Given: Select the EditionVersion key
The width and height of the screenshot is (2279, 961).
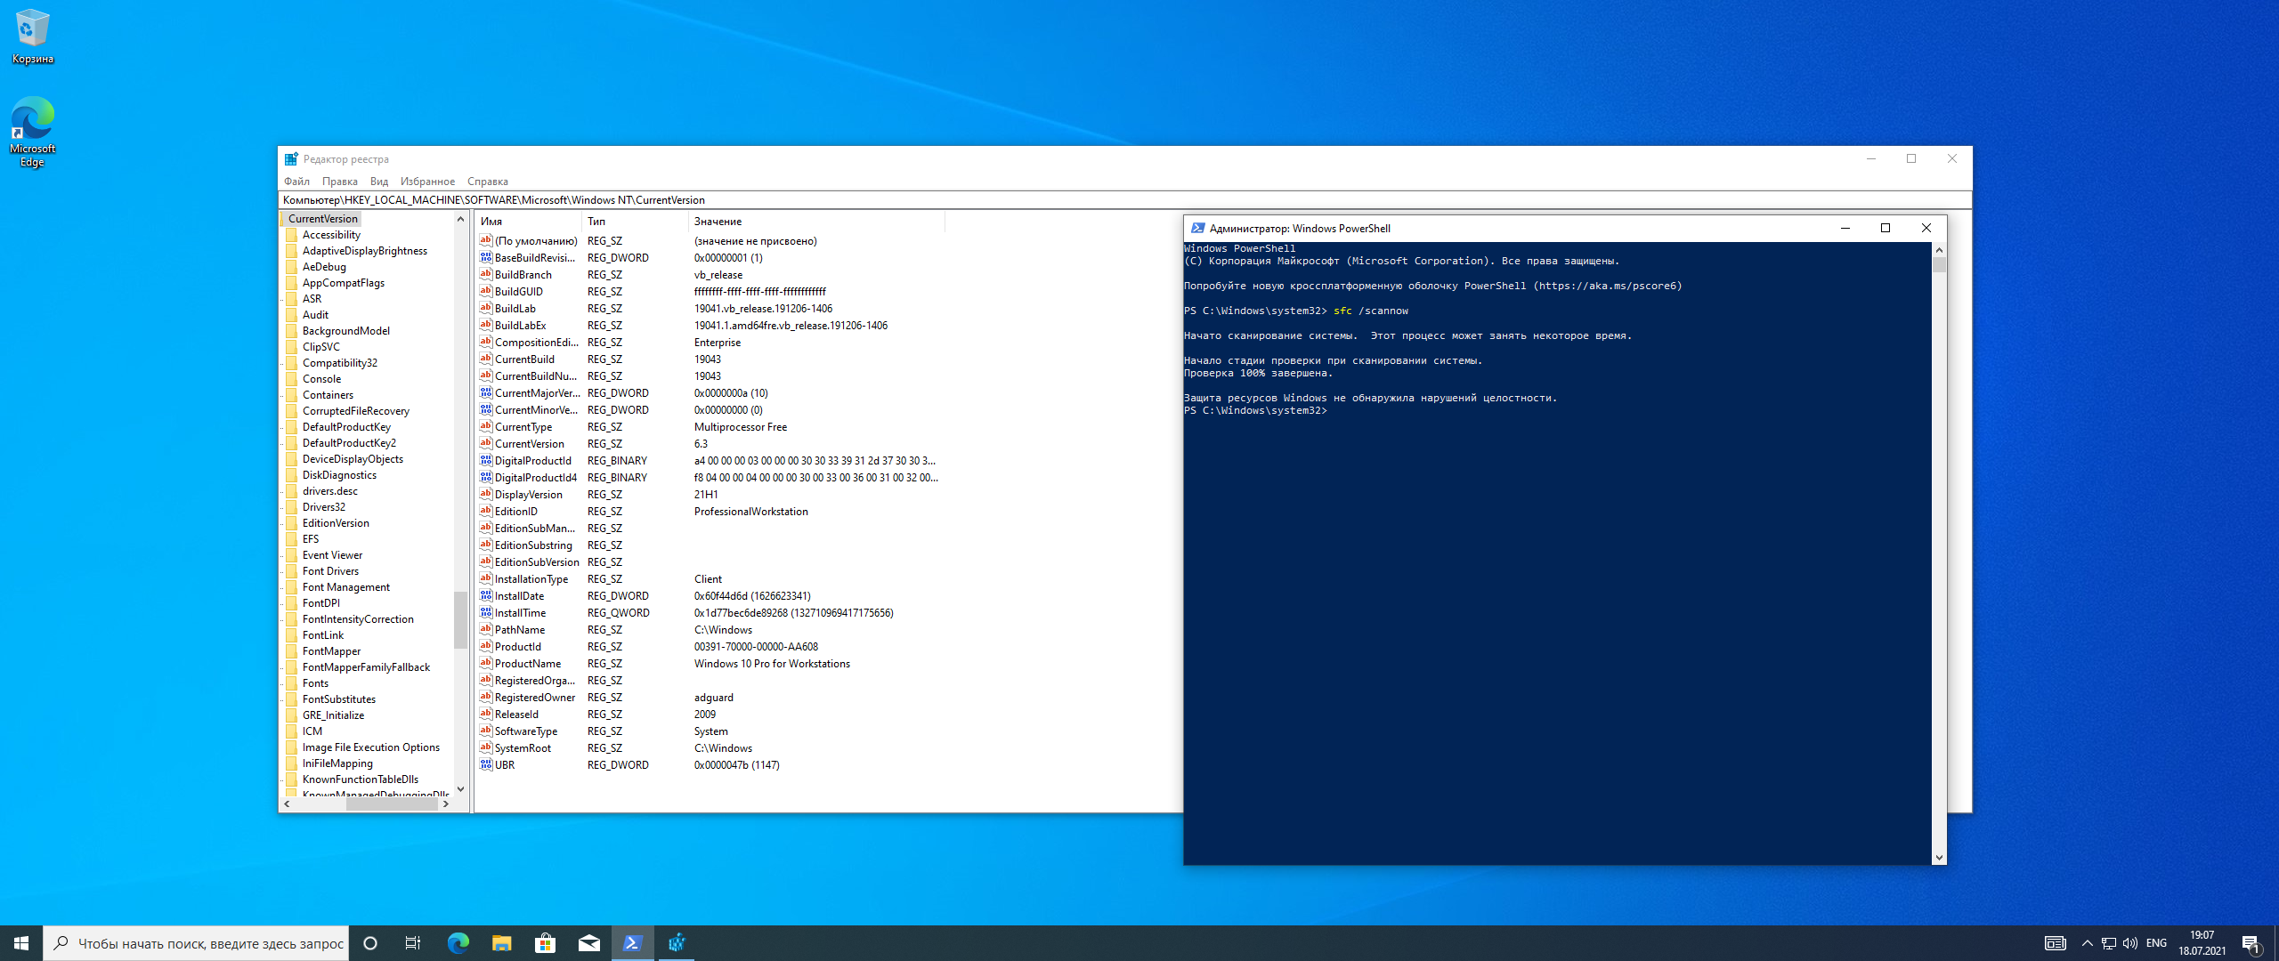Looking at the screenshot, I should click(335, 523).
